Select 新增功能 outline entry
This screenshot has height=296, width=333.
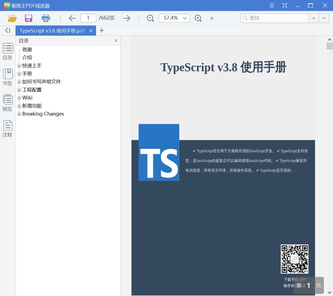(32, 106)
